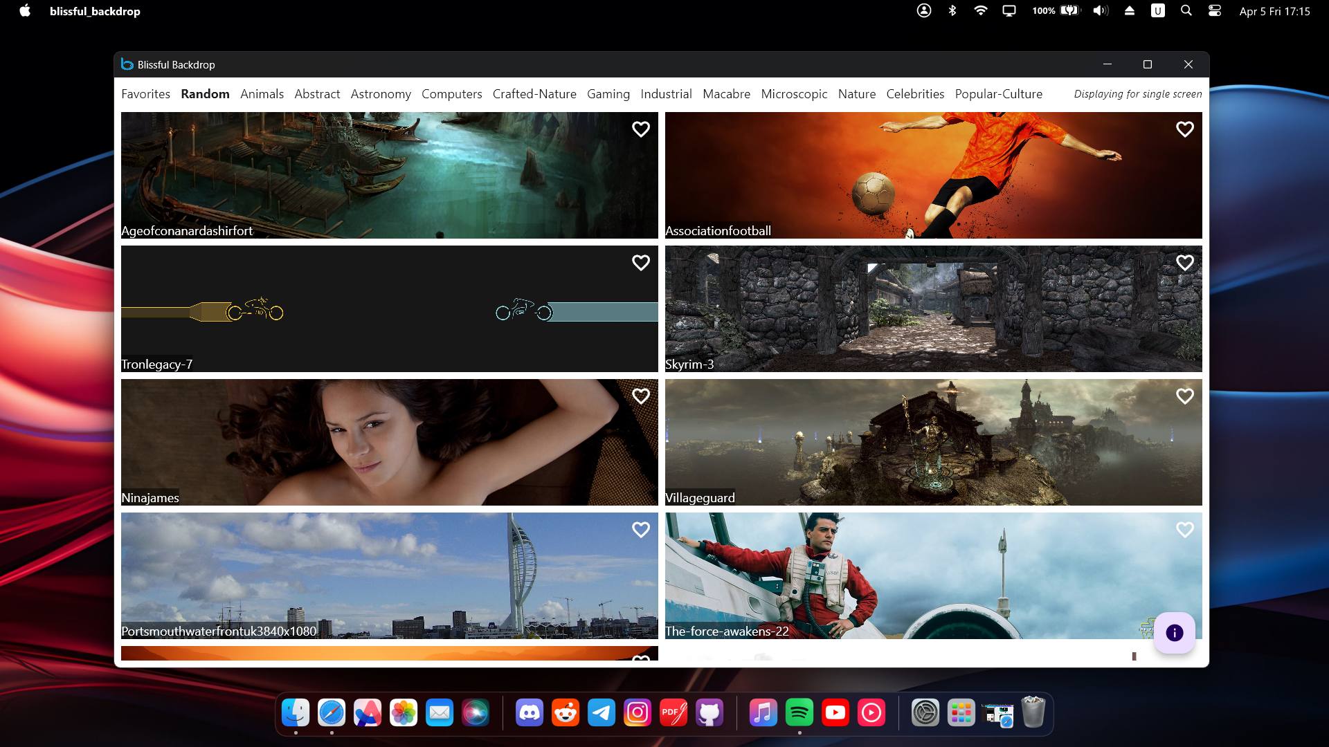Select the Gaming category
The height and width of the screenshot is (747, 1329).
(608, 94)
